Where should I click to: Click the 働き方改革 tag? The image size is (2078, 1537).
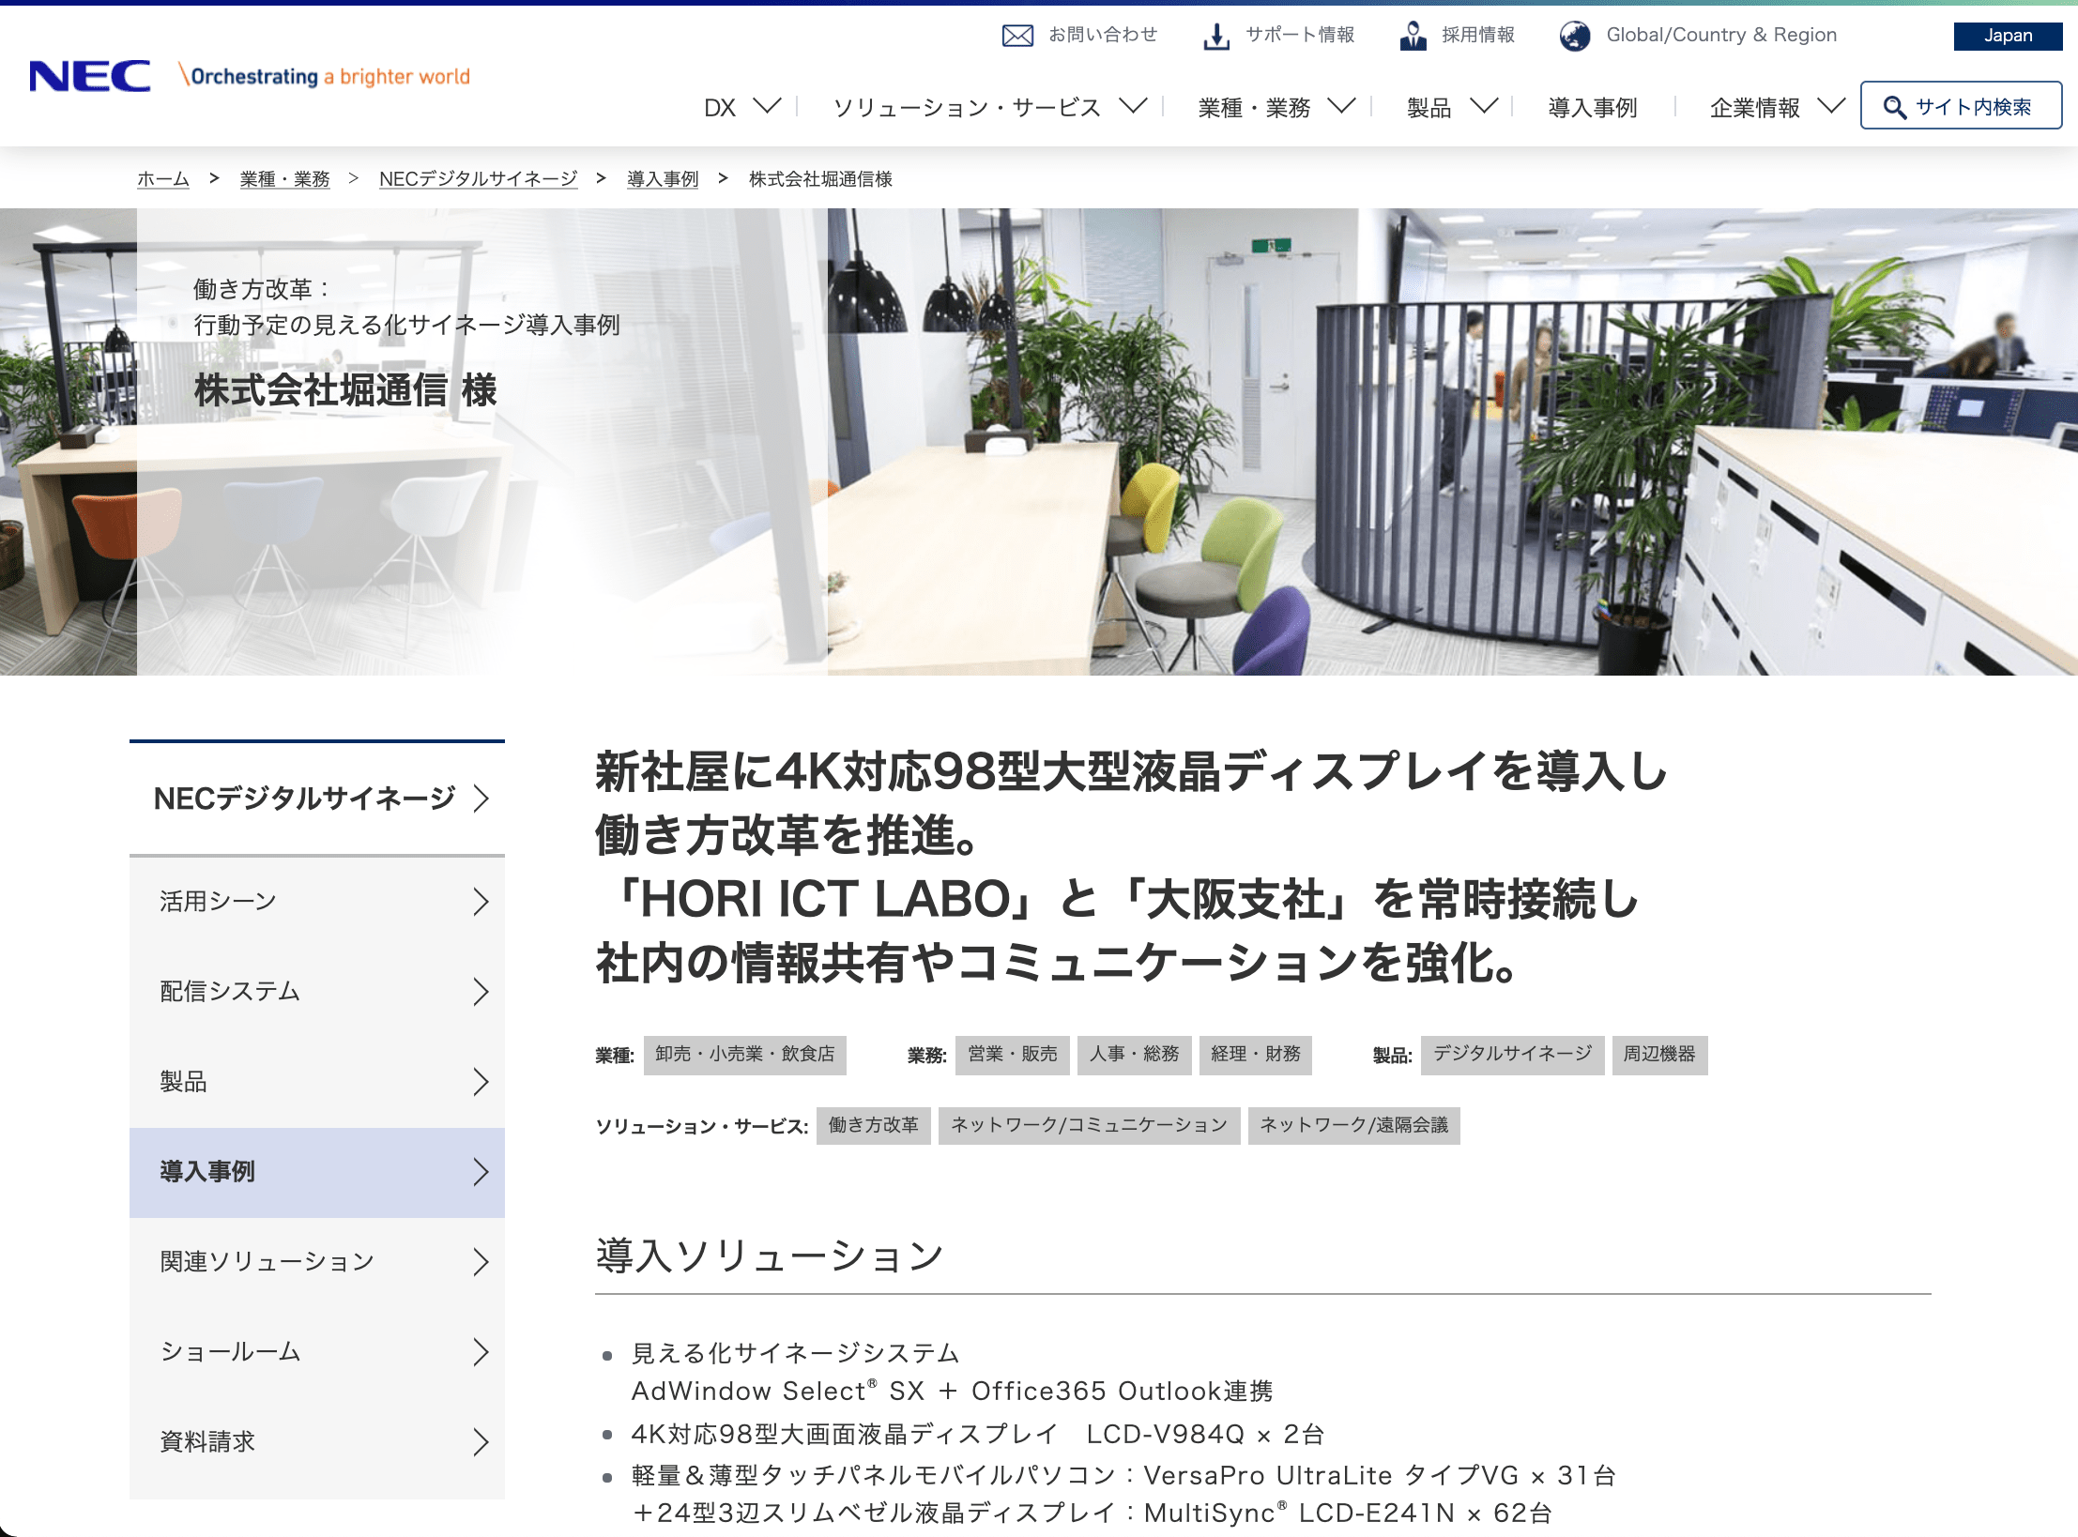(x=873, y=1125)
